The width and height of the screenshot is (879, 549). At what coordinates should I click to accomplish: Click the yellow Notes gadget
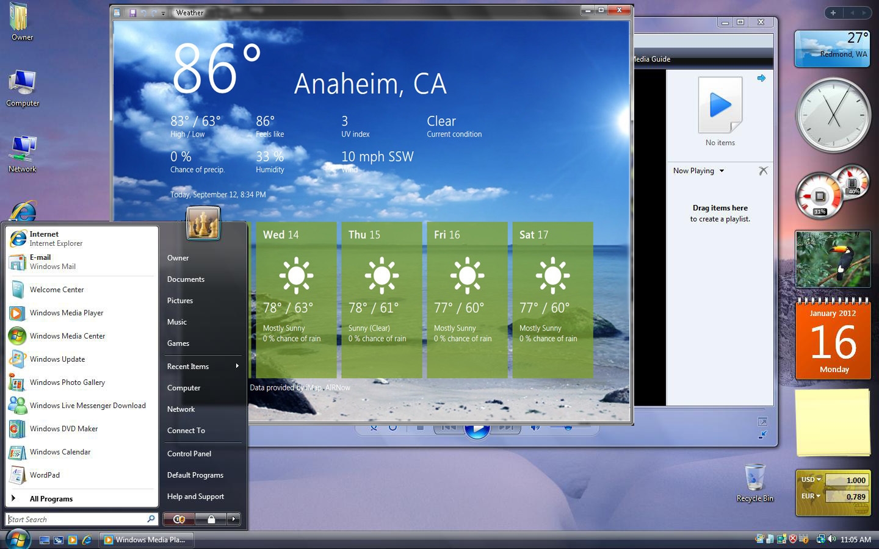point(833,422)
